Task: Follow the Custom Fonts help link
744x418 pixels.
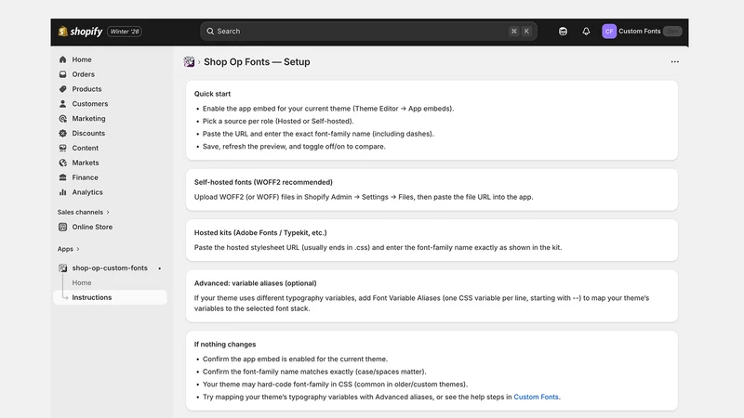Action: pos(536,398)
